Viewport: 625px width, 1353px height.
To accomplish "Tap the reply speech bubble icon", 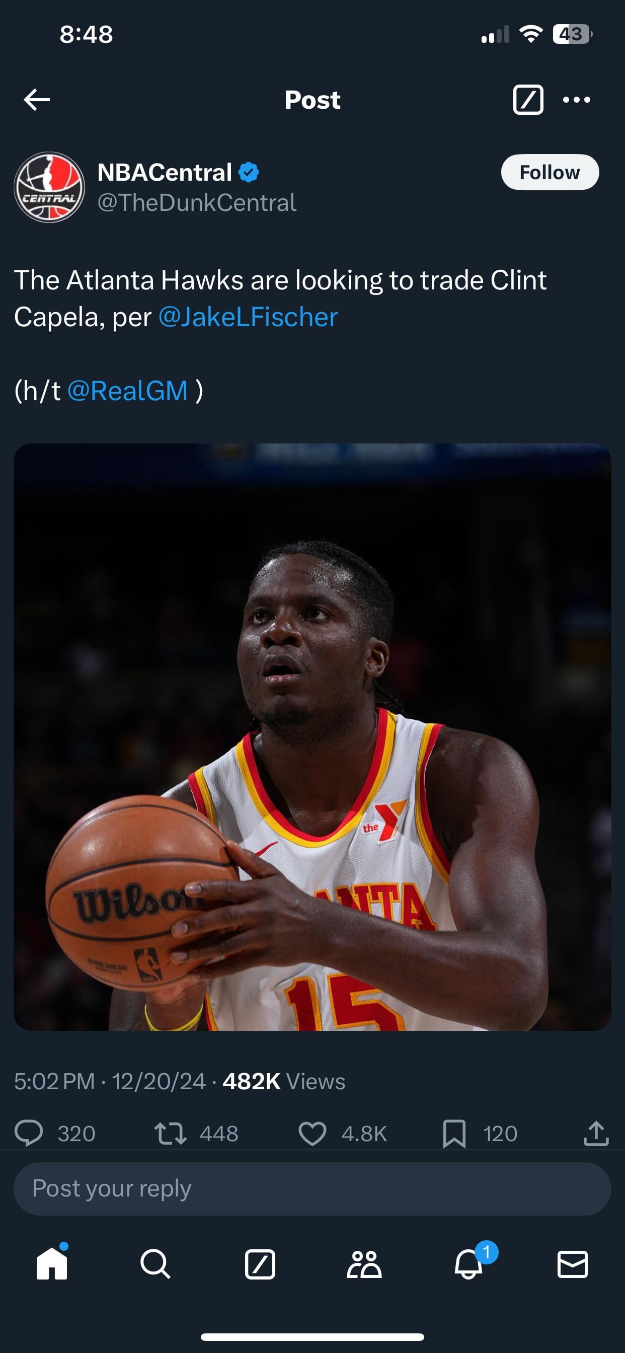I will [29, 1133].
